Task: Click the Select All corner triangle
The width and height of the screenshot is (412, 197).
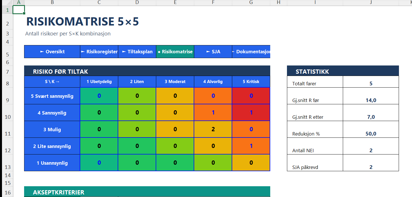Action: pos(6,3)
